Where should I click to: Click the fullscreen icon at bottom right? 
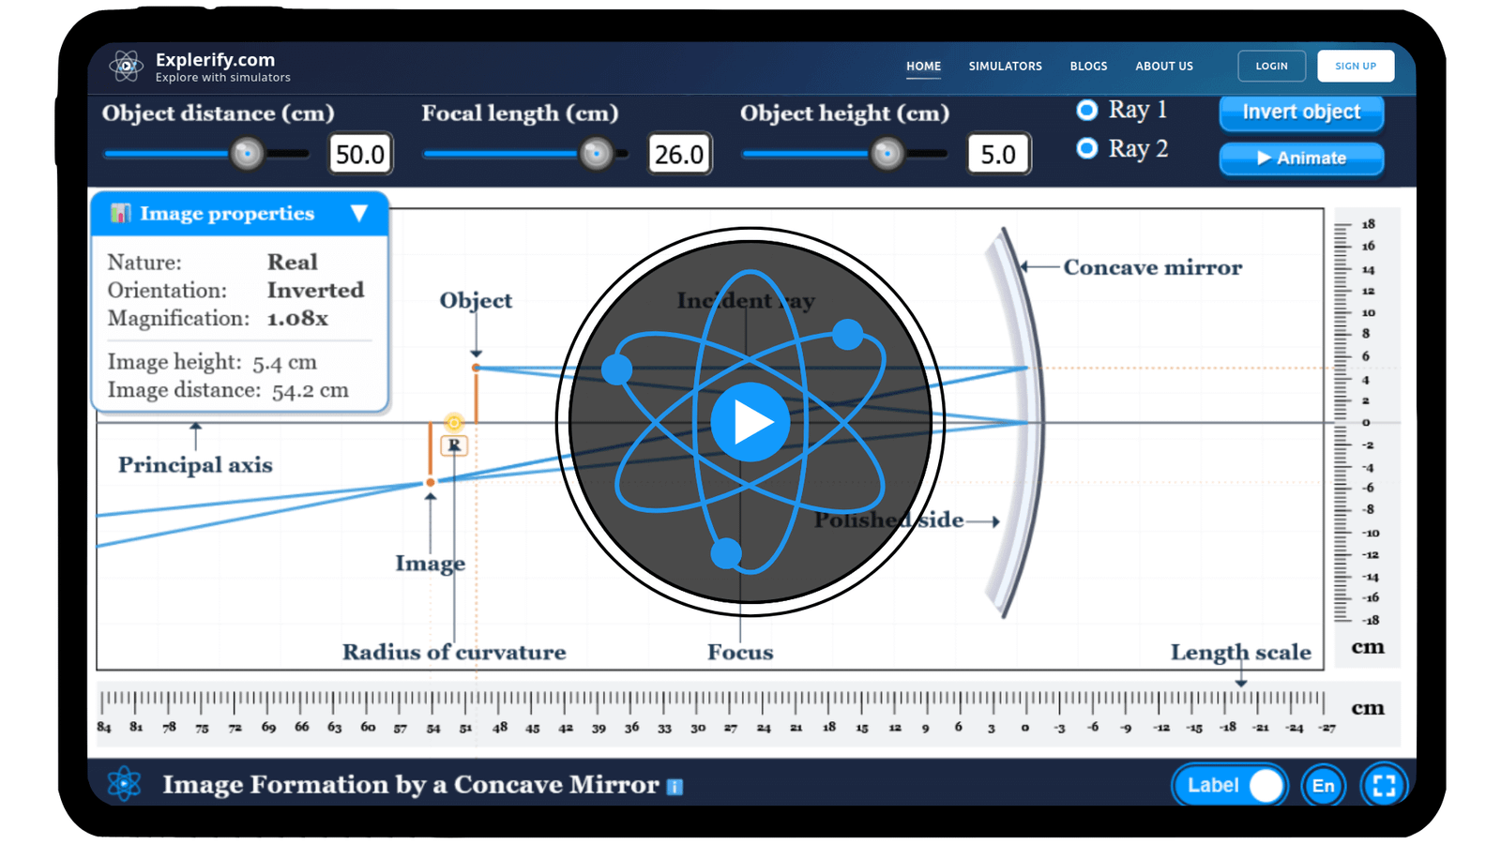coord(1384,786)
